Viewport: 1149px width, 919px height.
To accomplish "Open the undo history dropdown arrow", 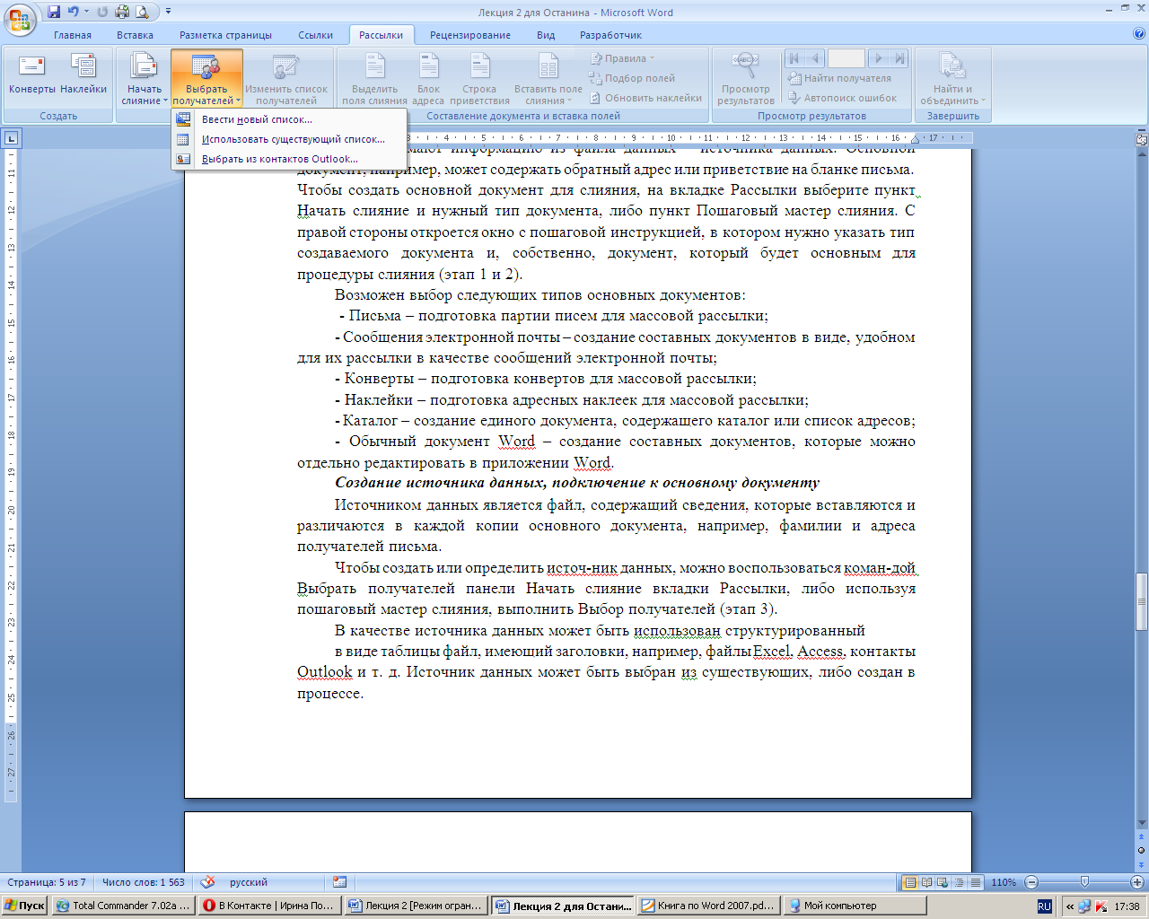I will [x=86, y=12].
